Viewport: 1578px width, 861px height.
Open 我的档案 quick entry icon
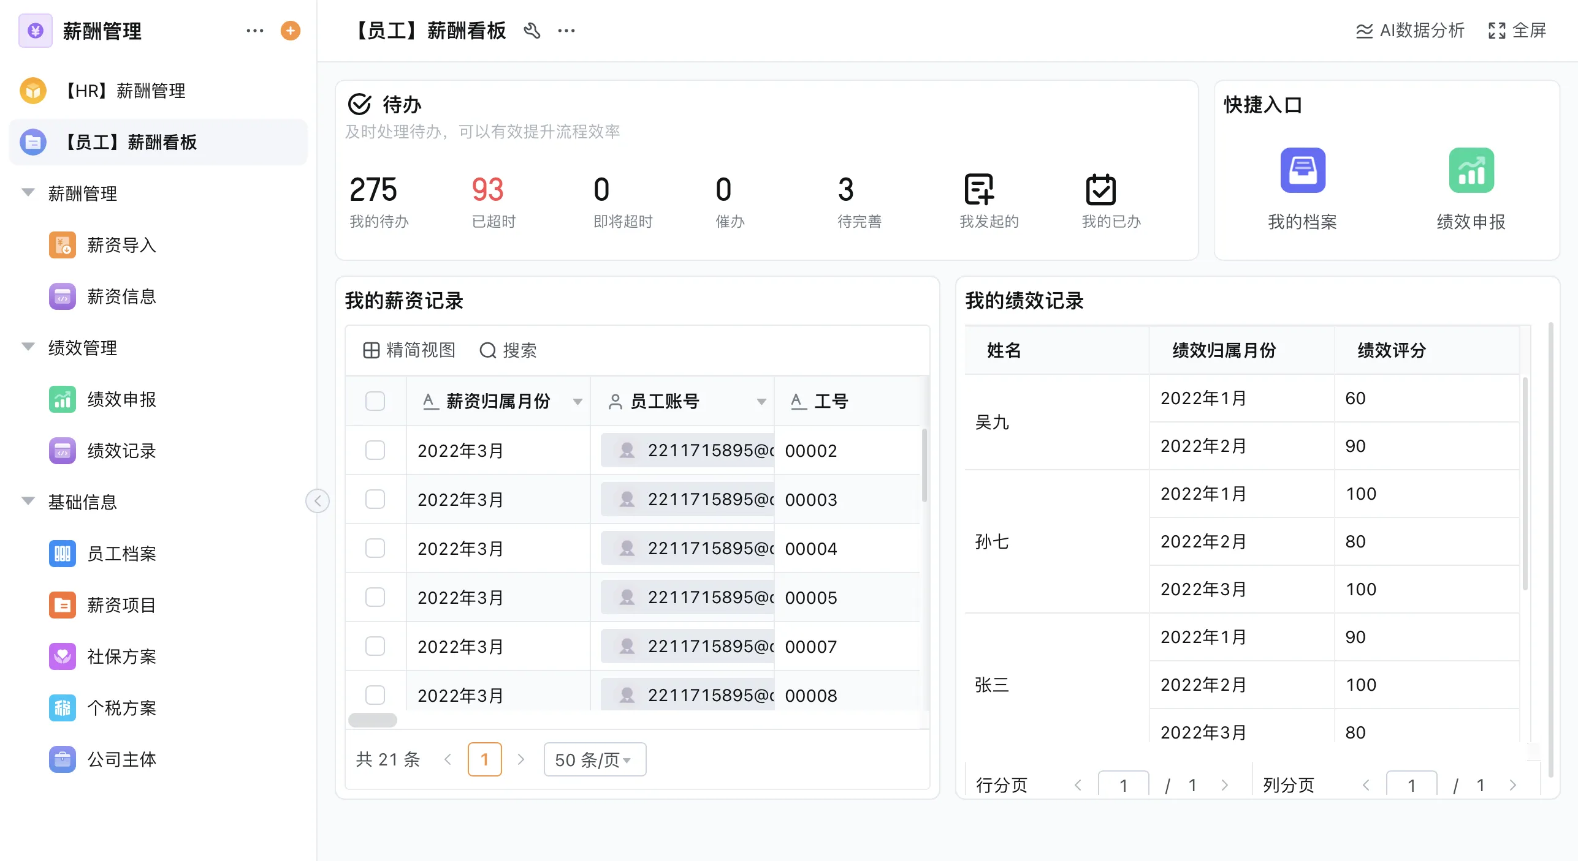tap(1302, 171)
